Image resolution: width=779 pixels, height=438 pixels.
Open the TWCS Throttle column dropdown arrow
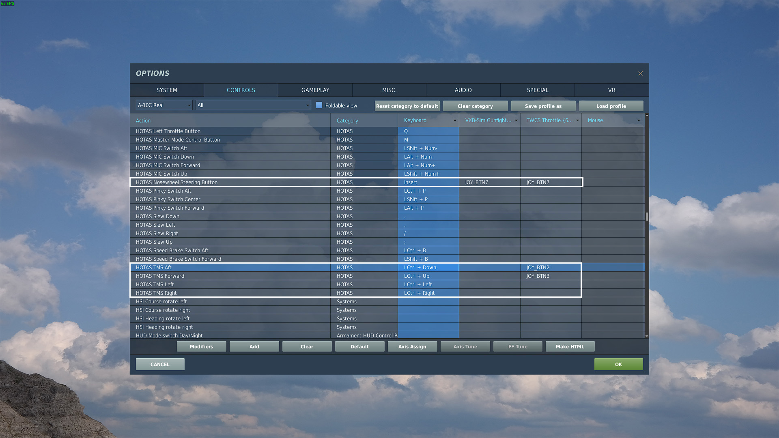point(577,120)
